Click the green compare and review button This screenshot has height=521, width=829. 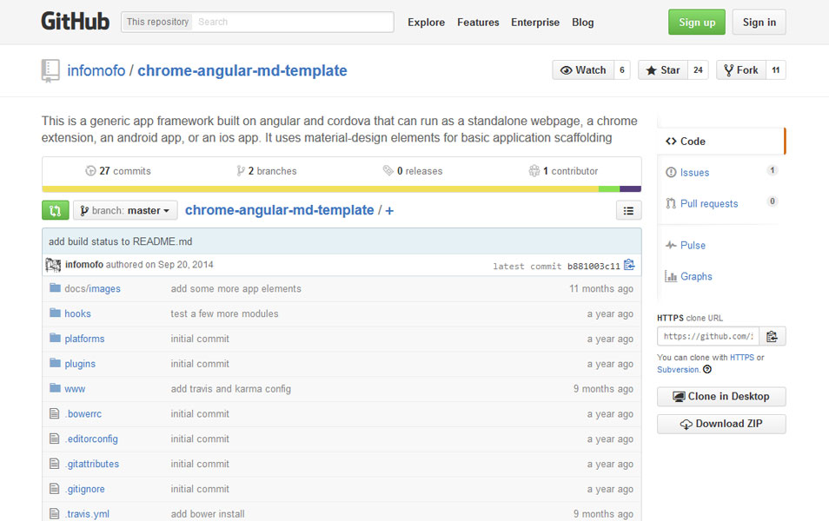pyautogui.click(x=55, y=210)
